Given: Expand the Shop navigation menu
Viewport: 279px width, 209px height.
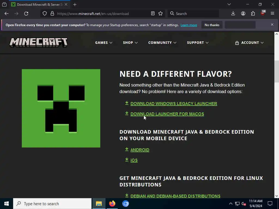Looking at the screenshot, I should pos(130,43).
